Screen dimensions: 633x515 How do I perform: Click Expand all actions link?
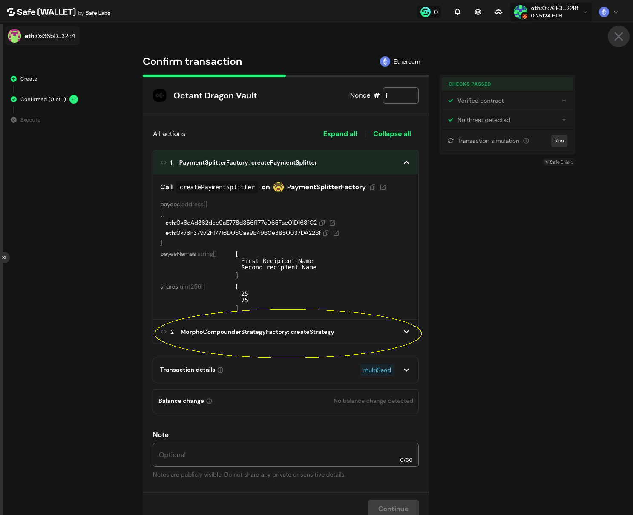tap(340, 134)
